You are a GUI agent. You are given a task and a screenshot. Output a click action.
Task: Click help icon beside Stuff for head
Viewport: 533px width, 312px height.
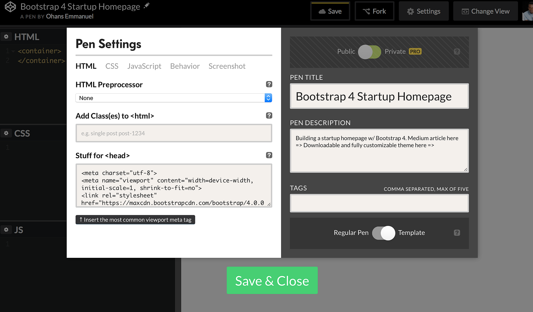269,155
